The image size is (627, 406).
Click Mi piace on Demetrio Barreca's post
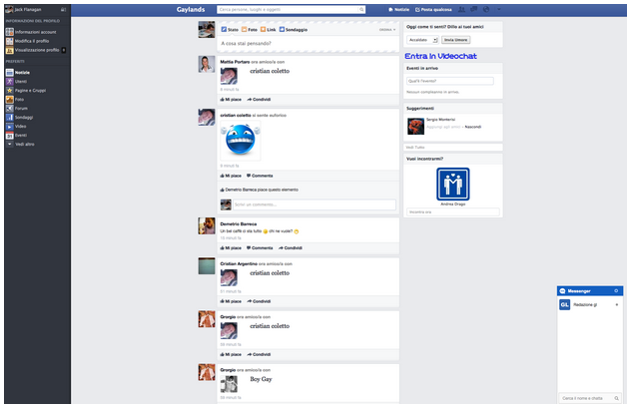coord(231,247)
